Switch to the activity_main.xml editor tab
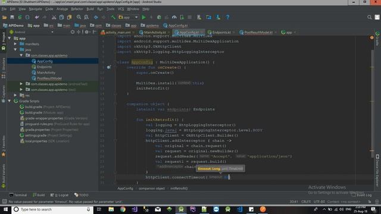The image size is (381, 214). (118, 32)
